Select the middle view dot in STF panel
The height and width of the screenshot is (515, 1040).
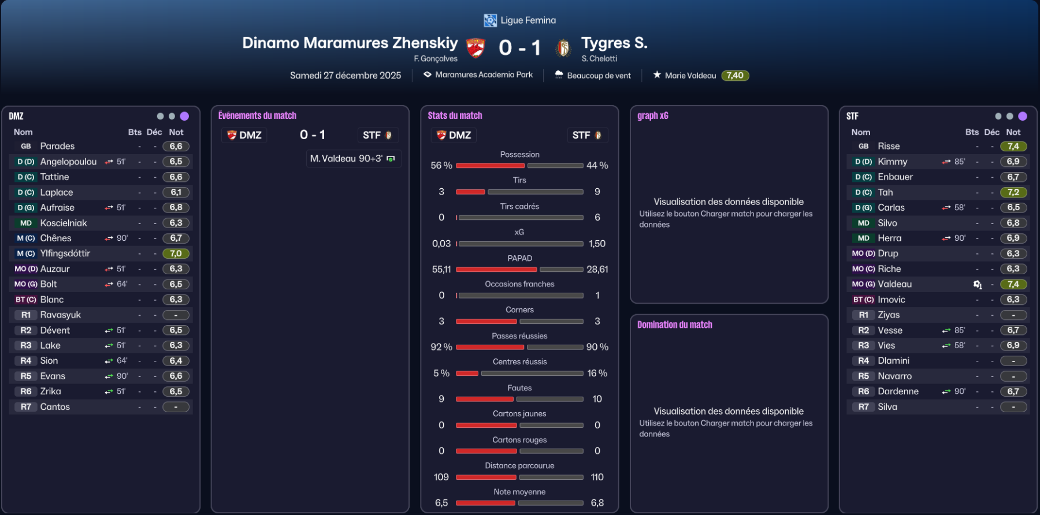[1009, 116]
